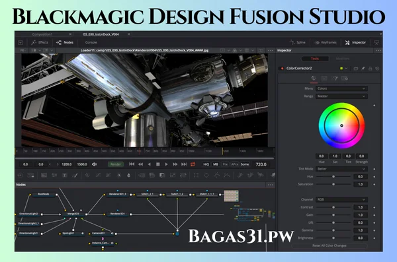Viewport: 397px width, 262px height.
Task: Mute audio with the speaker icon
Action: click(x=95, y=164)
